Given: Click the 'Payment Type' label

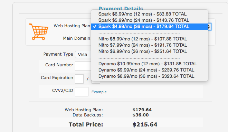Looking at the screenshot, I should pyautogui.click(x=58, y=54).
